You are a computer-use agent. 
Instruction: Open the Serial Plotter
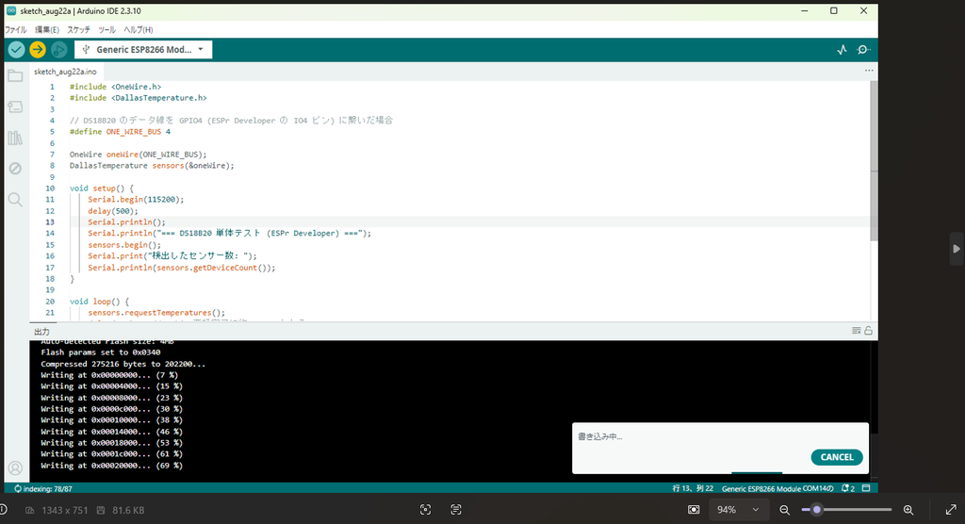(x=842, y=50)
